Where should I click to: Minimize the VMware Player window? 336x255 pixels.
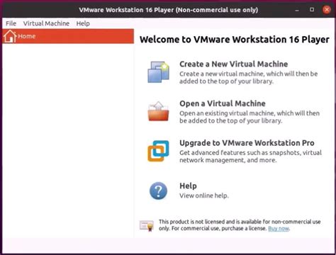[297, 10]
